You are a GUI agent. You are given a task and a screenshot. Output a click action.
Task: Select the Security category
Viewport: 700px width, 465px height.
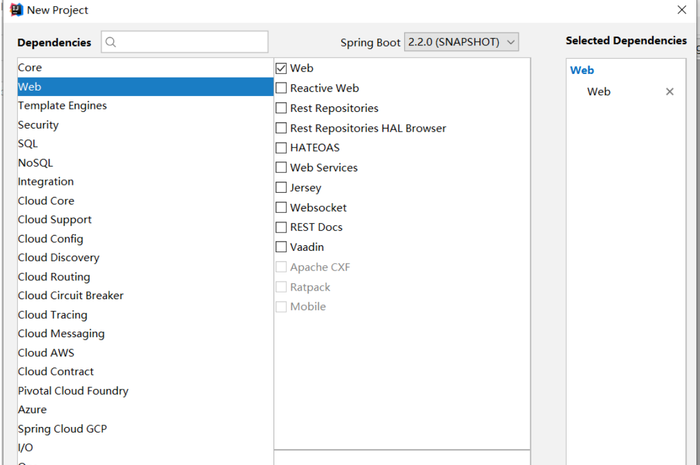[146, 125]
